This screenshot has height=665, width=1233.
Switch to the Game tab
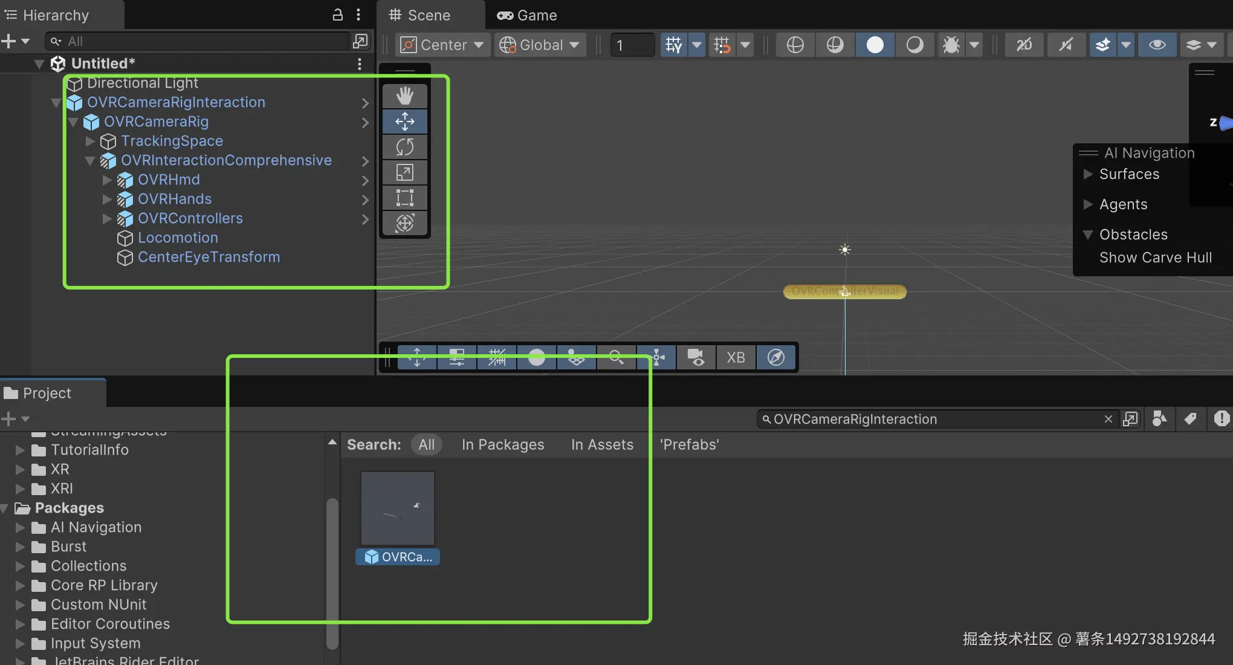coord(527,15)
